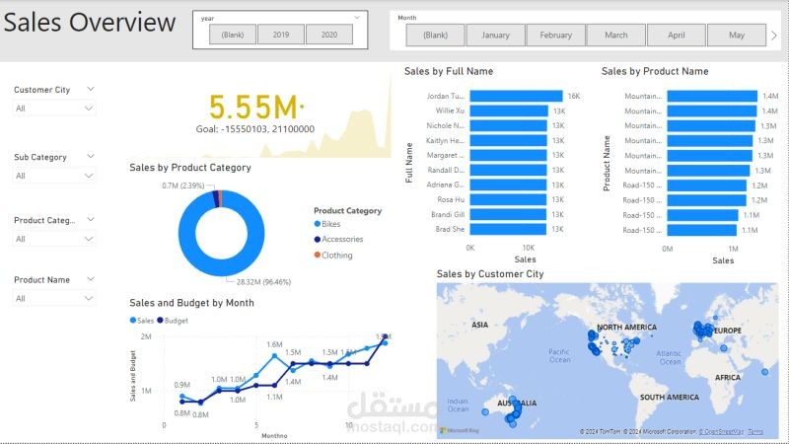Click the Willie Xu sales bar
This screenshot has width=789, height=444.
click(x=509, y=111)
